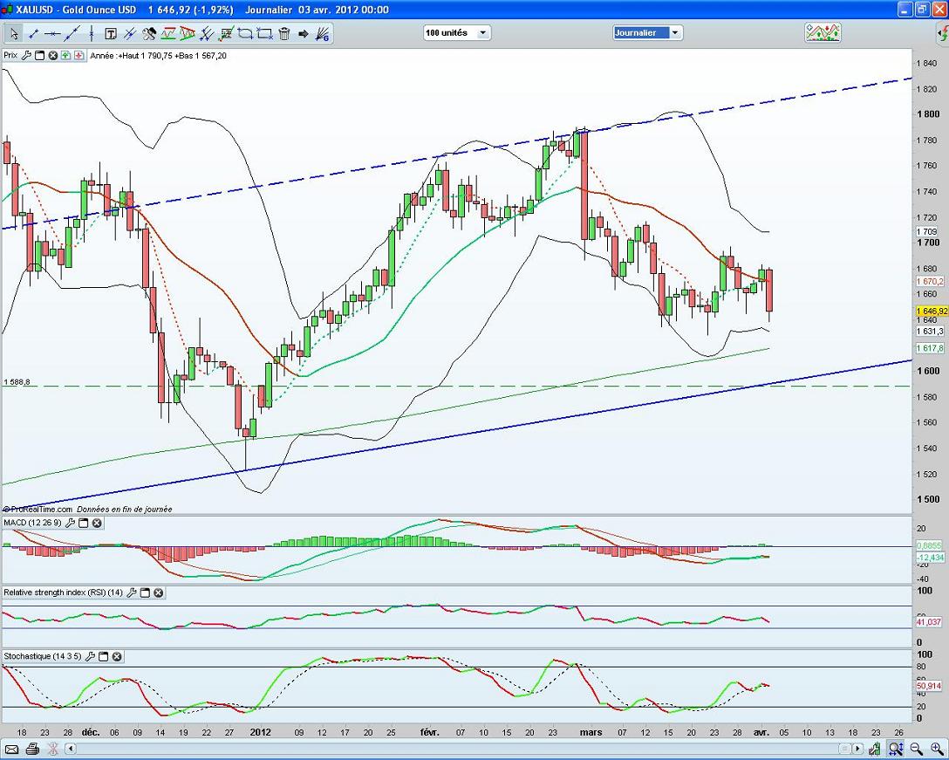The width and height of the screenshot is (949, 760).
Task: Maximize the RSI indicator panel
Action: point(145,592)
